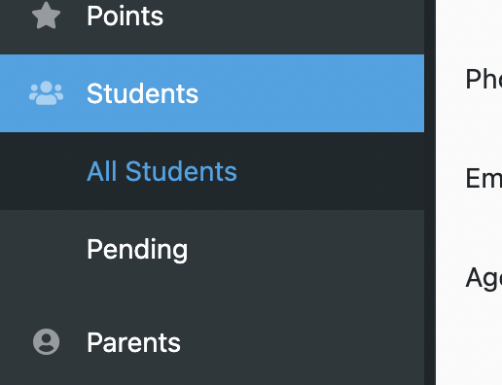Click the partially visible Phone field label

tap(484, 79)
